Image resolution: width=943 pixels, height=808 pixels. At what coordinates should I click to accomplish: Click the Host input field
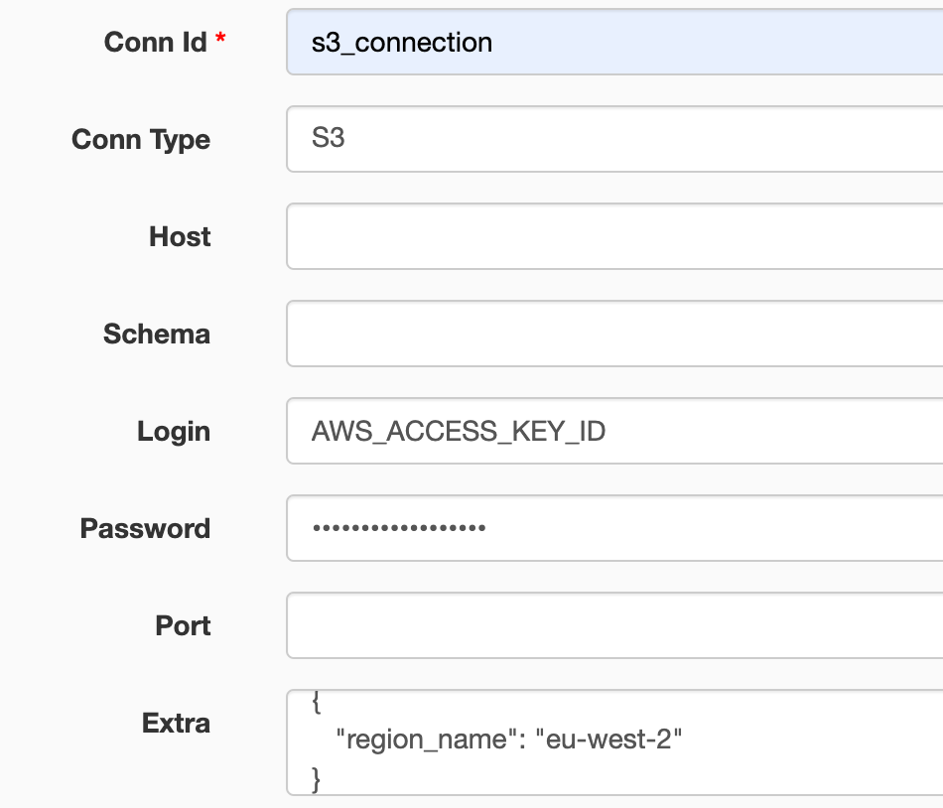tap(596, 236)
